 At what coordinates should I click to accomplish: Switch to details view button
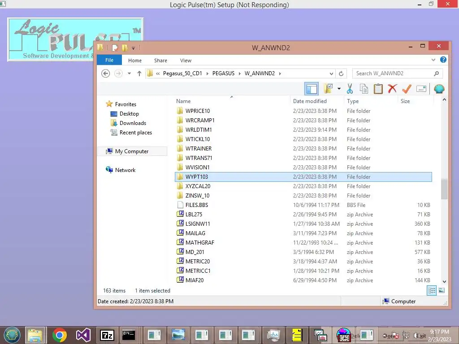tap(432, 290)
